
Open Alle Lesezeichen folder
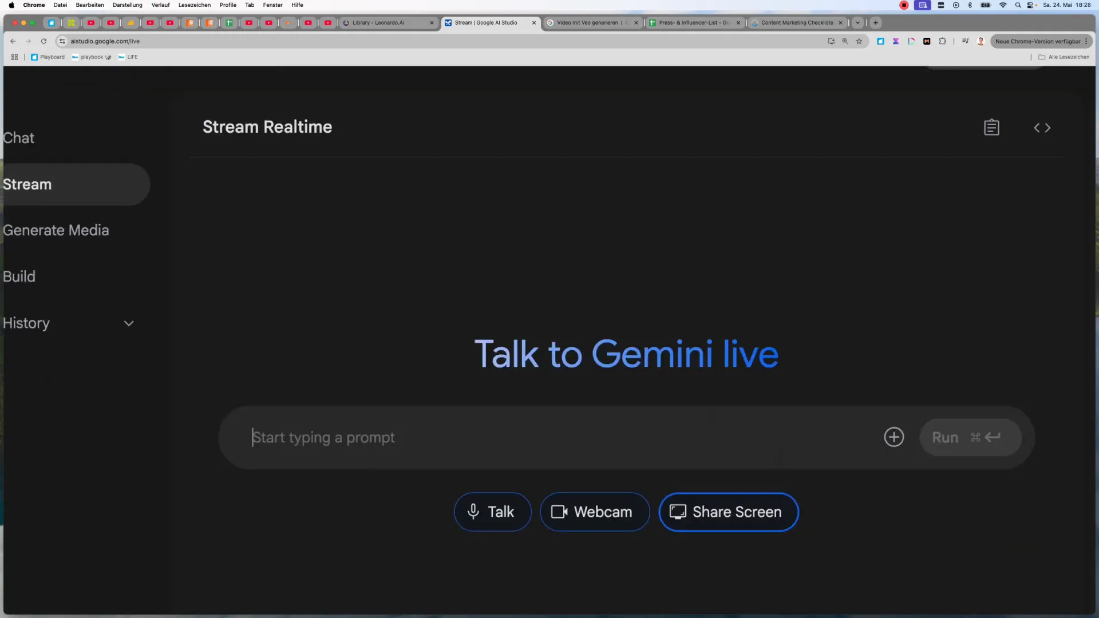(x=1064, y=57)
